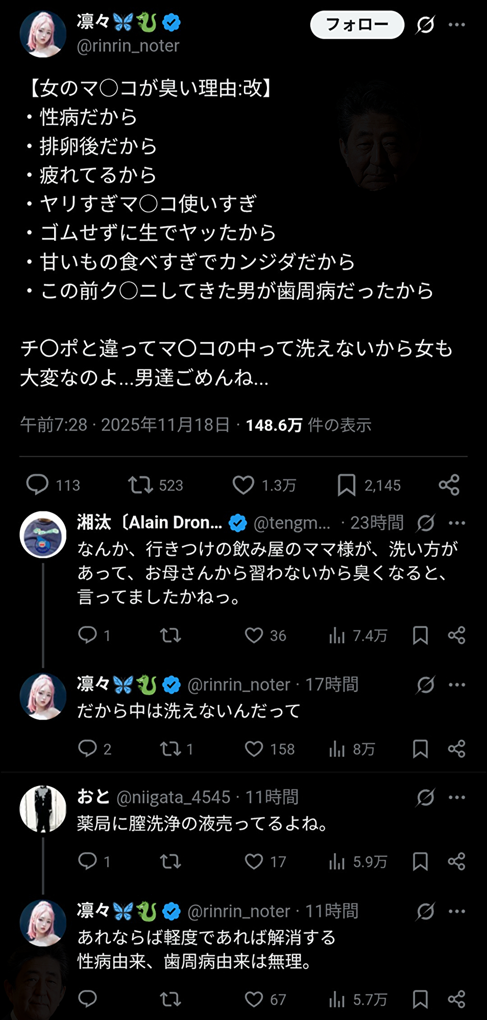
Task: Open the @rinrin_noter handle in the post header
Action: [x=128, y=46]
